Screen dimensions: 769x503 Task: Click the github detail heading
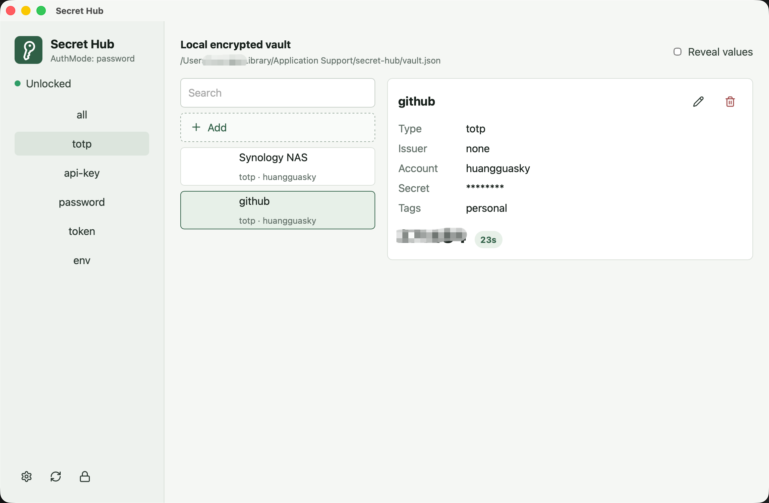tap(417, 102)
